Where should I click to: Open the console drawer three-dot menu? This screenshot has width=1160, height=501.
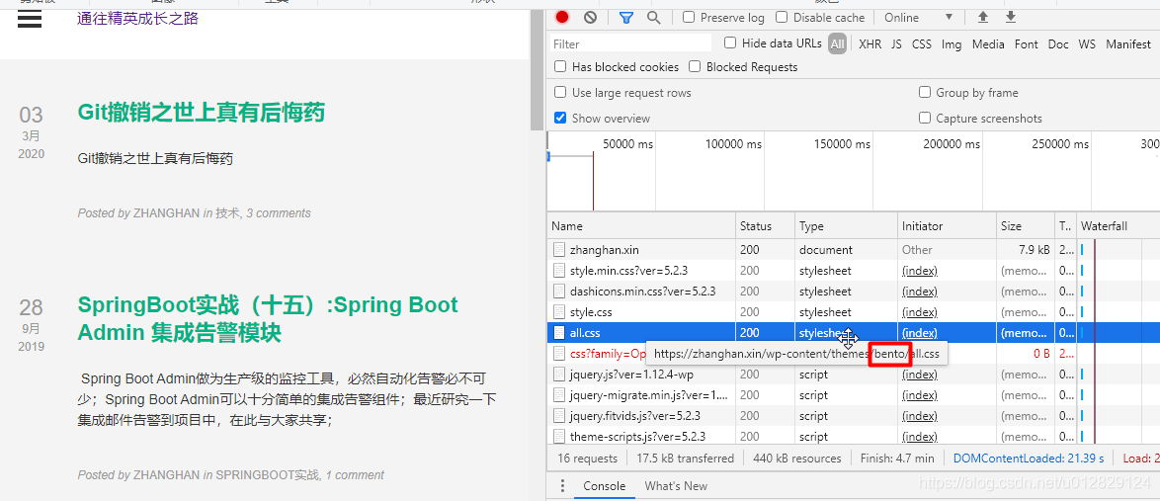(562, 485)
